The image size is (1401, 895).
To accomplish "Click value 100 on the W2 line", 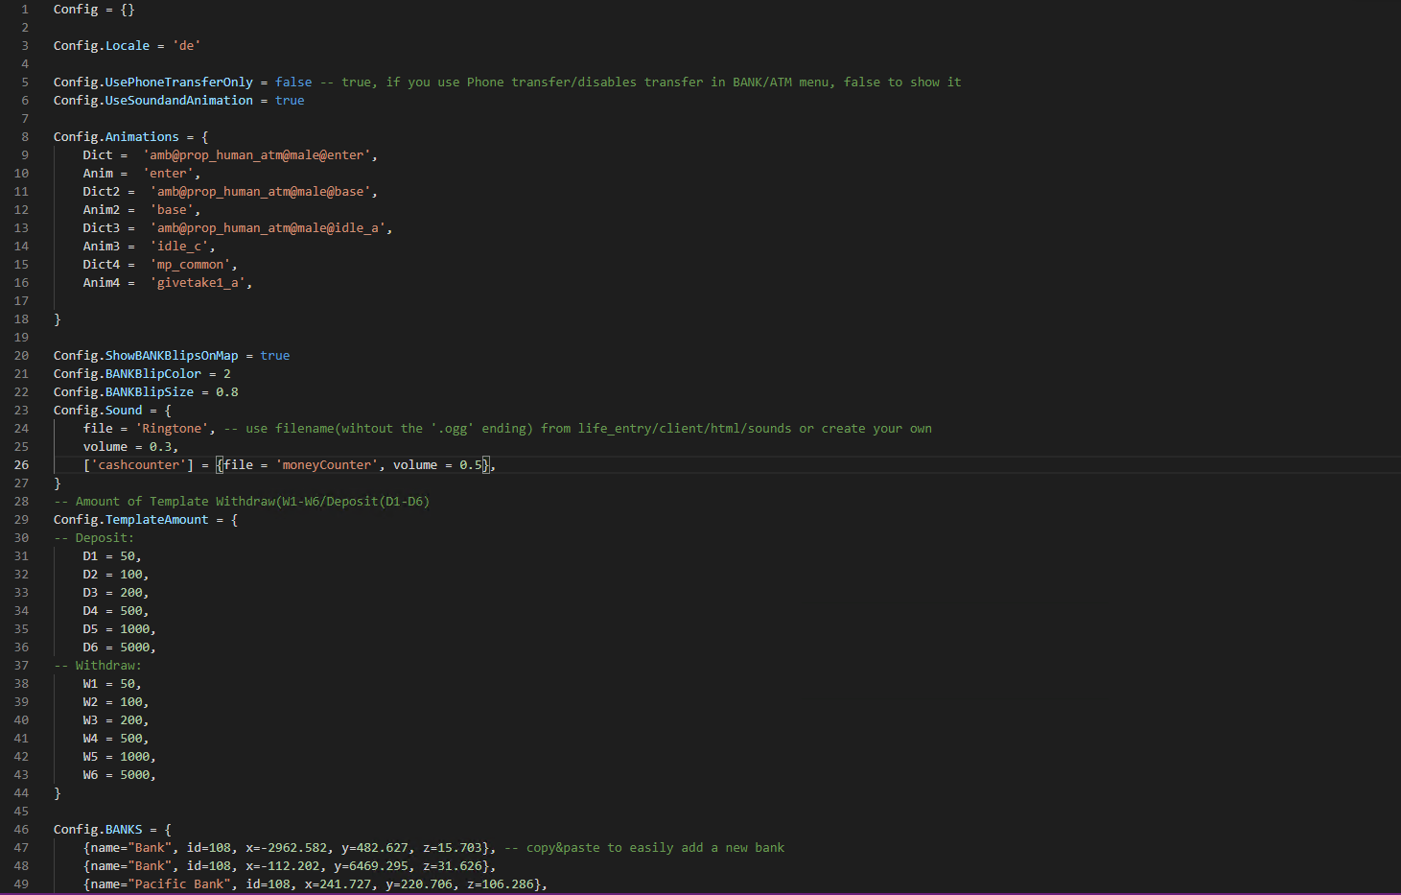I will pos(131,702).
